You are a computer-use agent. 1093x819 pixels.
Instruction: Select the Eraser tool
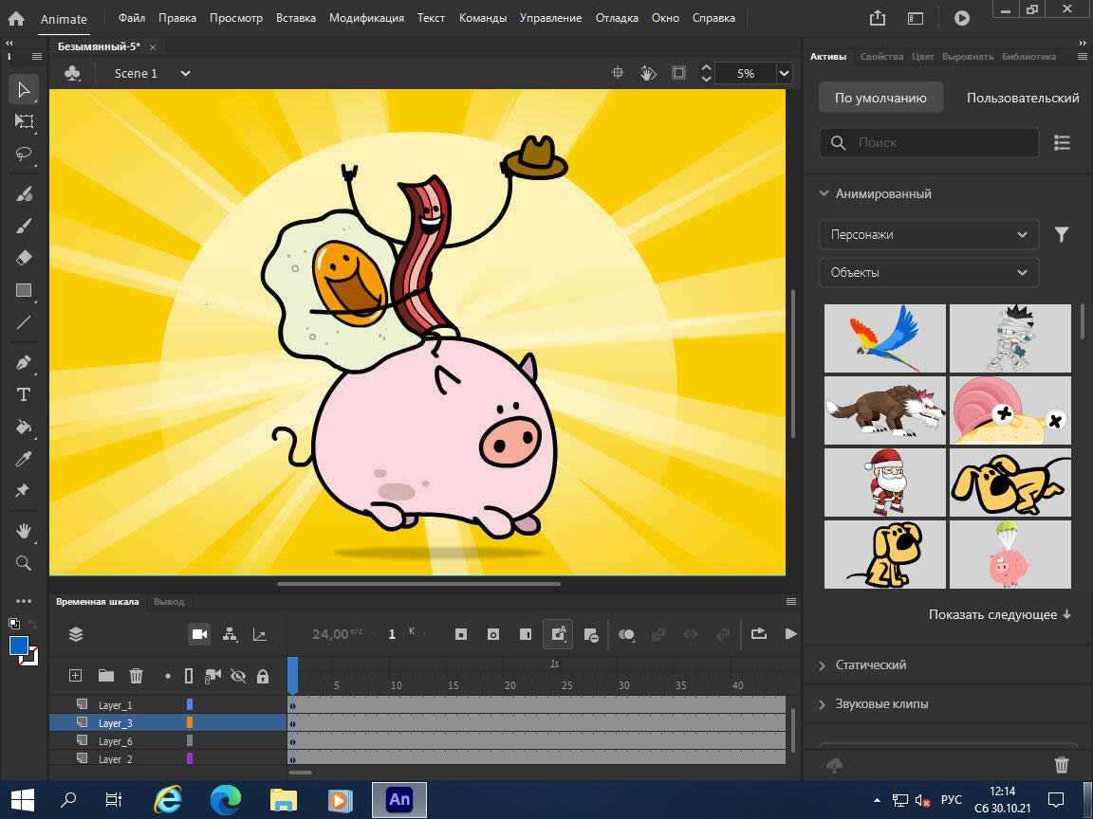tap(24, 257)
